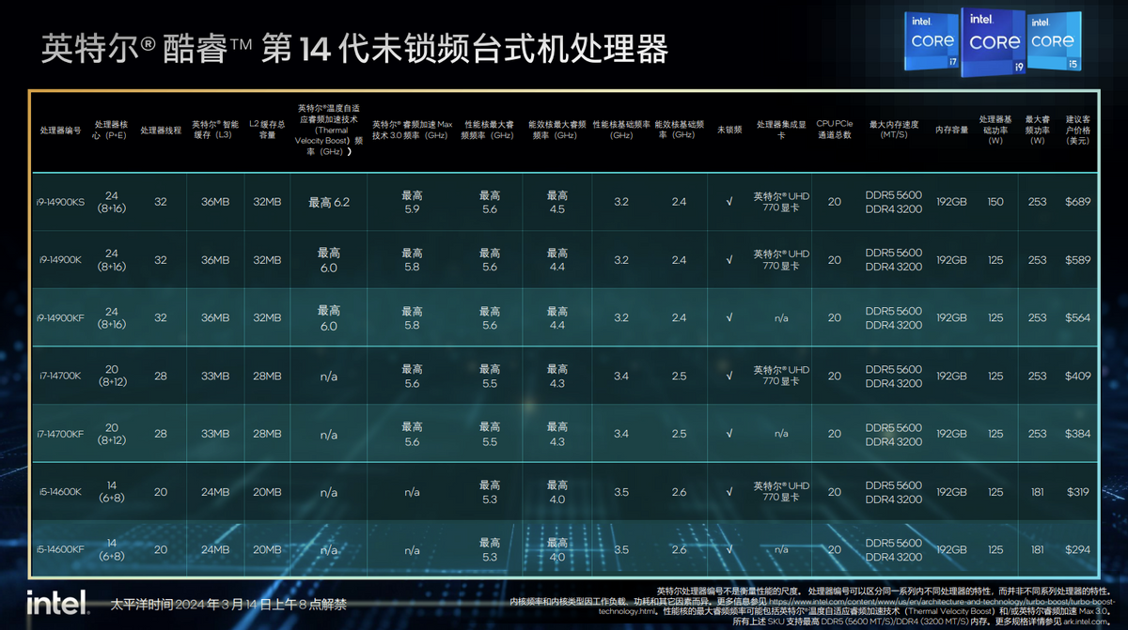
Task: Click the 14 (6+8) cores cell for i5-14600KF
Action: [x=111, y=550]
